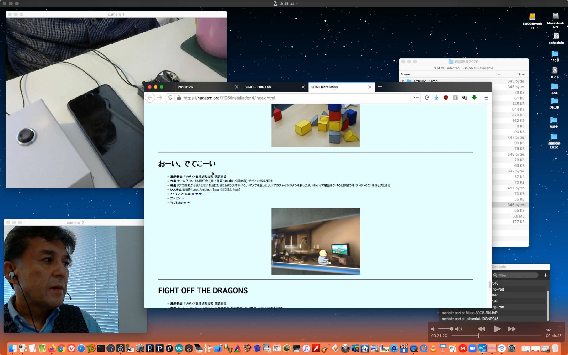Click the colored blocks photo
Viewport: 568px width, 355px height.
(x=316, y=126)
